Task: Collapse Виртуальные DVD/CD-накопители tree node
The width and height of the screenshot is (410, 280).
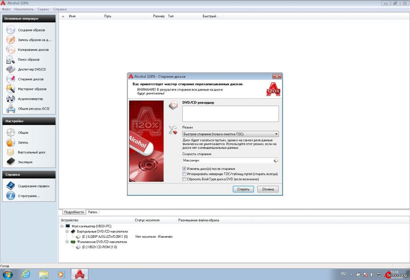Action: [x=67, y=231]
